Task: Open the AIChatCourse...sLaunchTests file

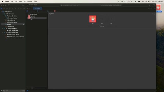Action: 15,37
